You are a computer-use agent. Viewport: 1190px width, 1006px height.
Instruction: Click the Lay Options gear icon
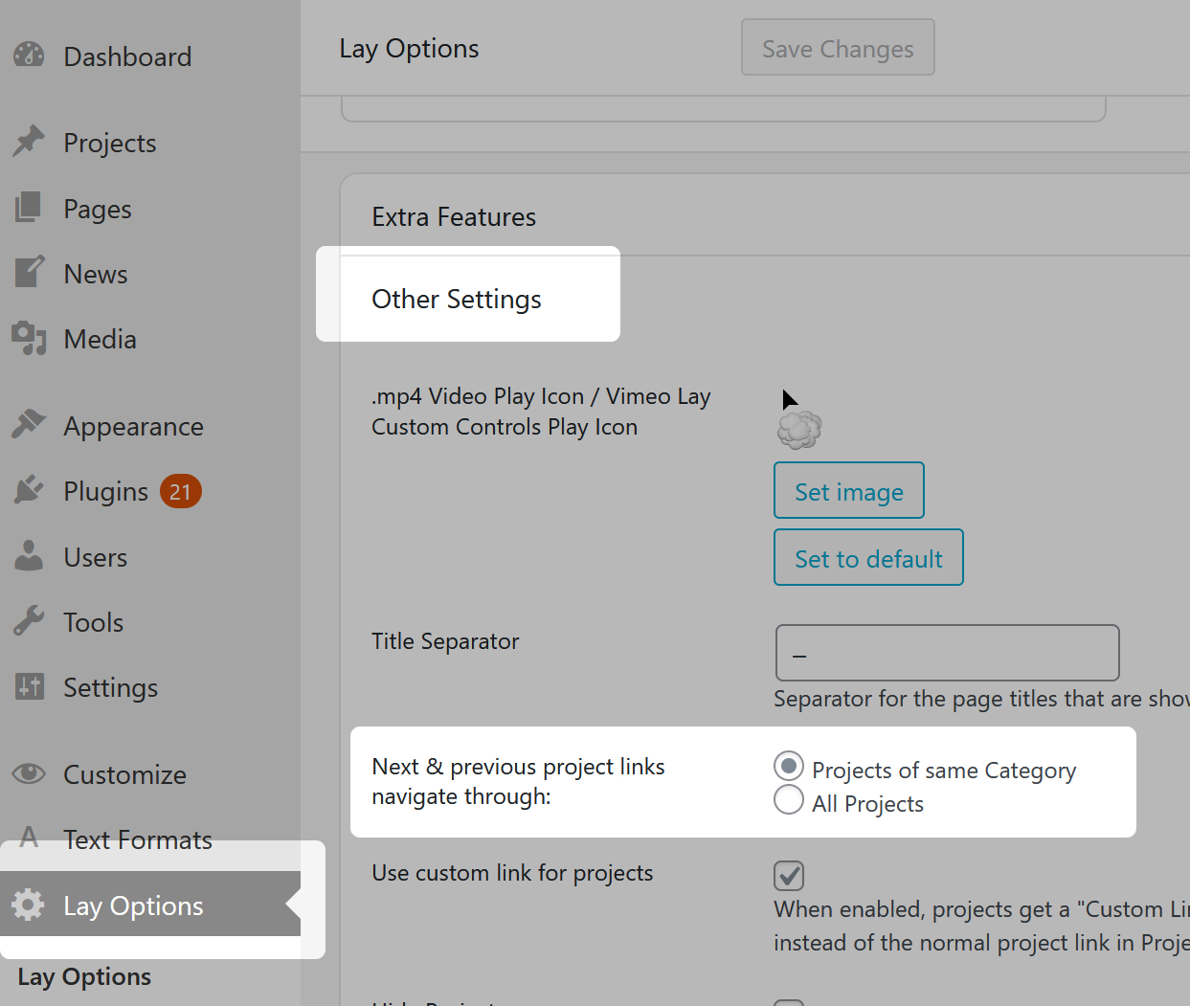[30, 905]
